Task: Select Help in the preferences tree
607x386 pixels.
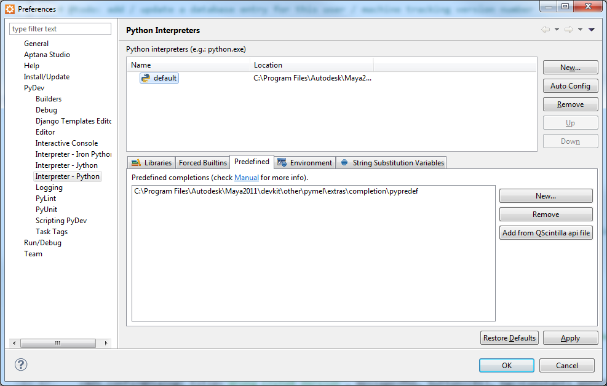Action: 31,66
